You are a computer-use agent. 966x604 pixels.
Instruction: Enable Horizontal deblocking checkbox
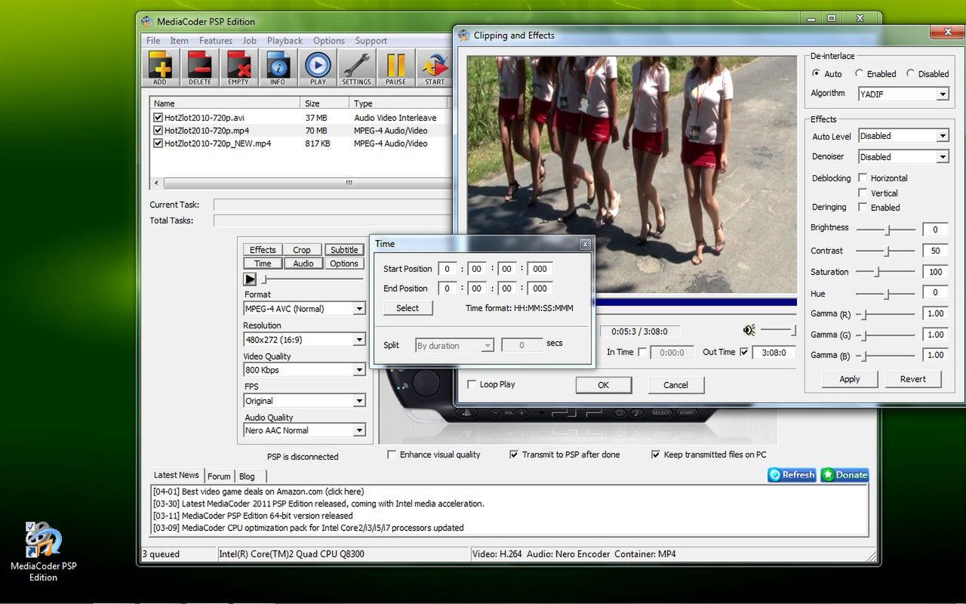click(863, 178)
